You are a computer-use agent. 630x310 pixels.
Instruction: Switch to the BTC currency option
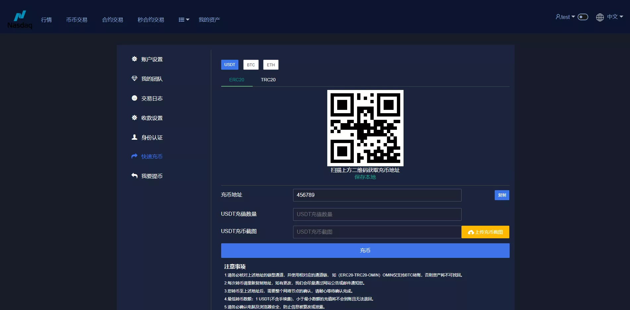pyautogui.click(x=251, y=65)
